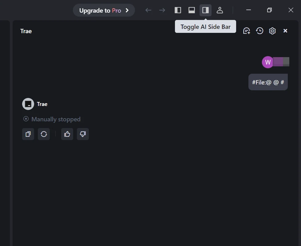Screen dimensions: 301x246
Task: Dislike the response with thumbs down
Action: point(83,134)
